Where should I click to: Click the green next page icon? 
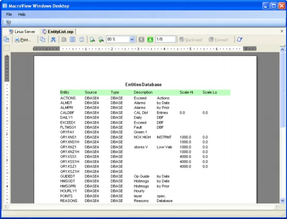[150, 39]
